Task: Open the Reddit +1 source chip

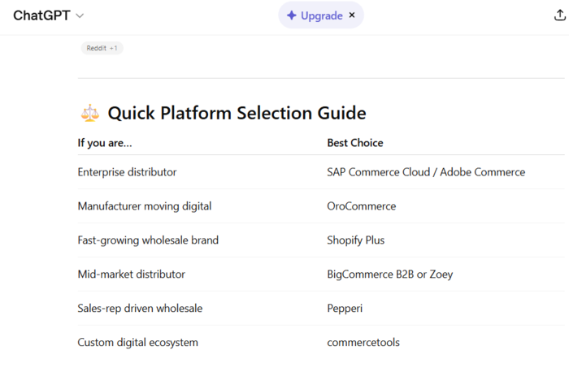Action: [x=102, y=48]
